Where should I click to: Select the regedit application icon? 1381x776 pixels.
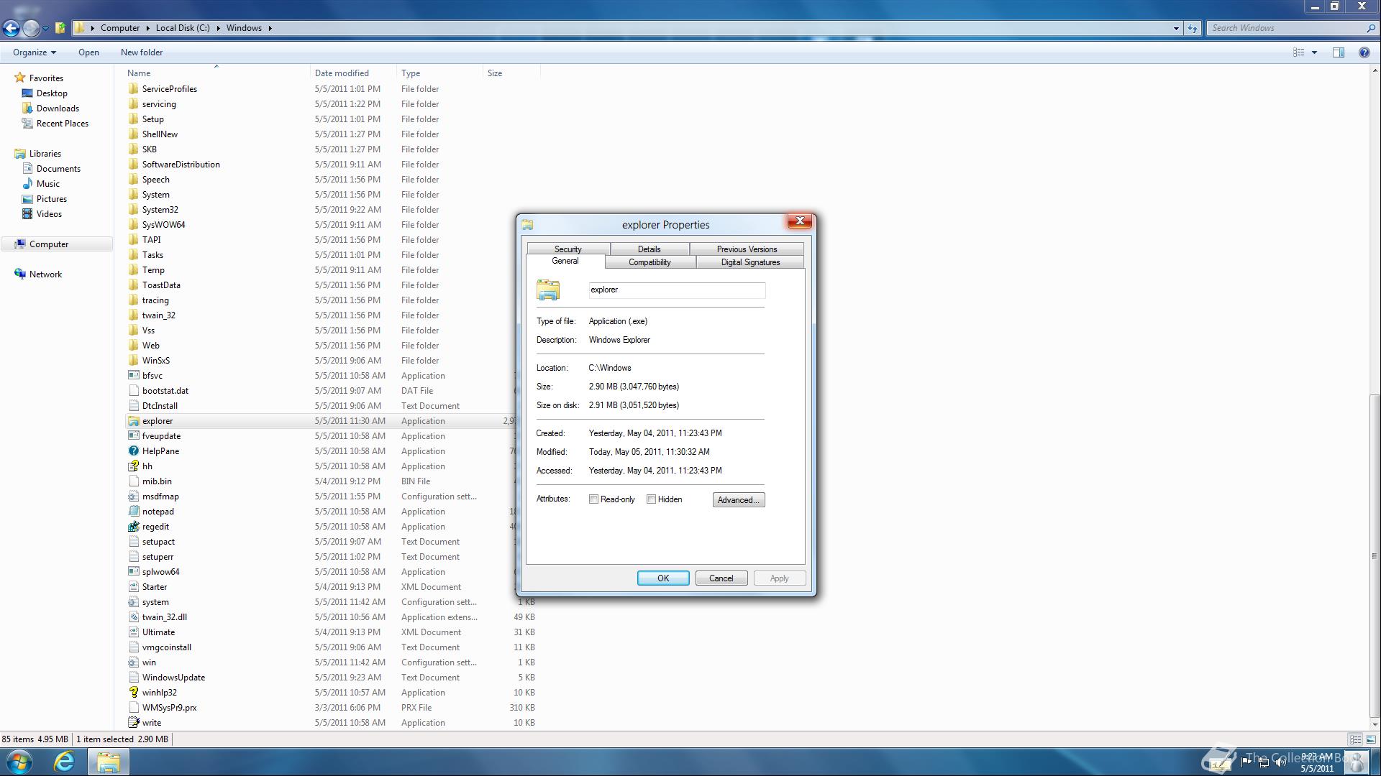click(133, 527)
